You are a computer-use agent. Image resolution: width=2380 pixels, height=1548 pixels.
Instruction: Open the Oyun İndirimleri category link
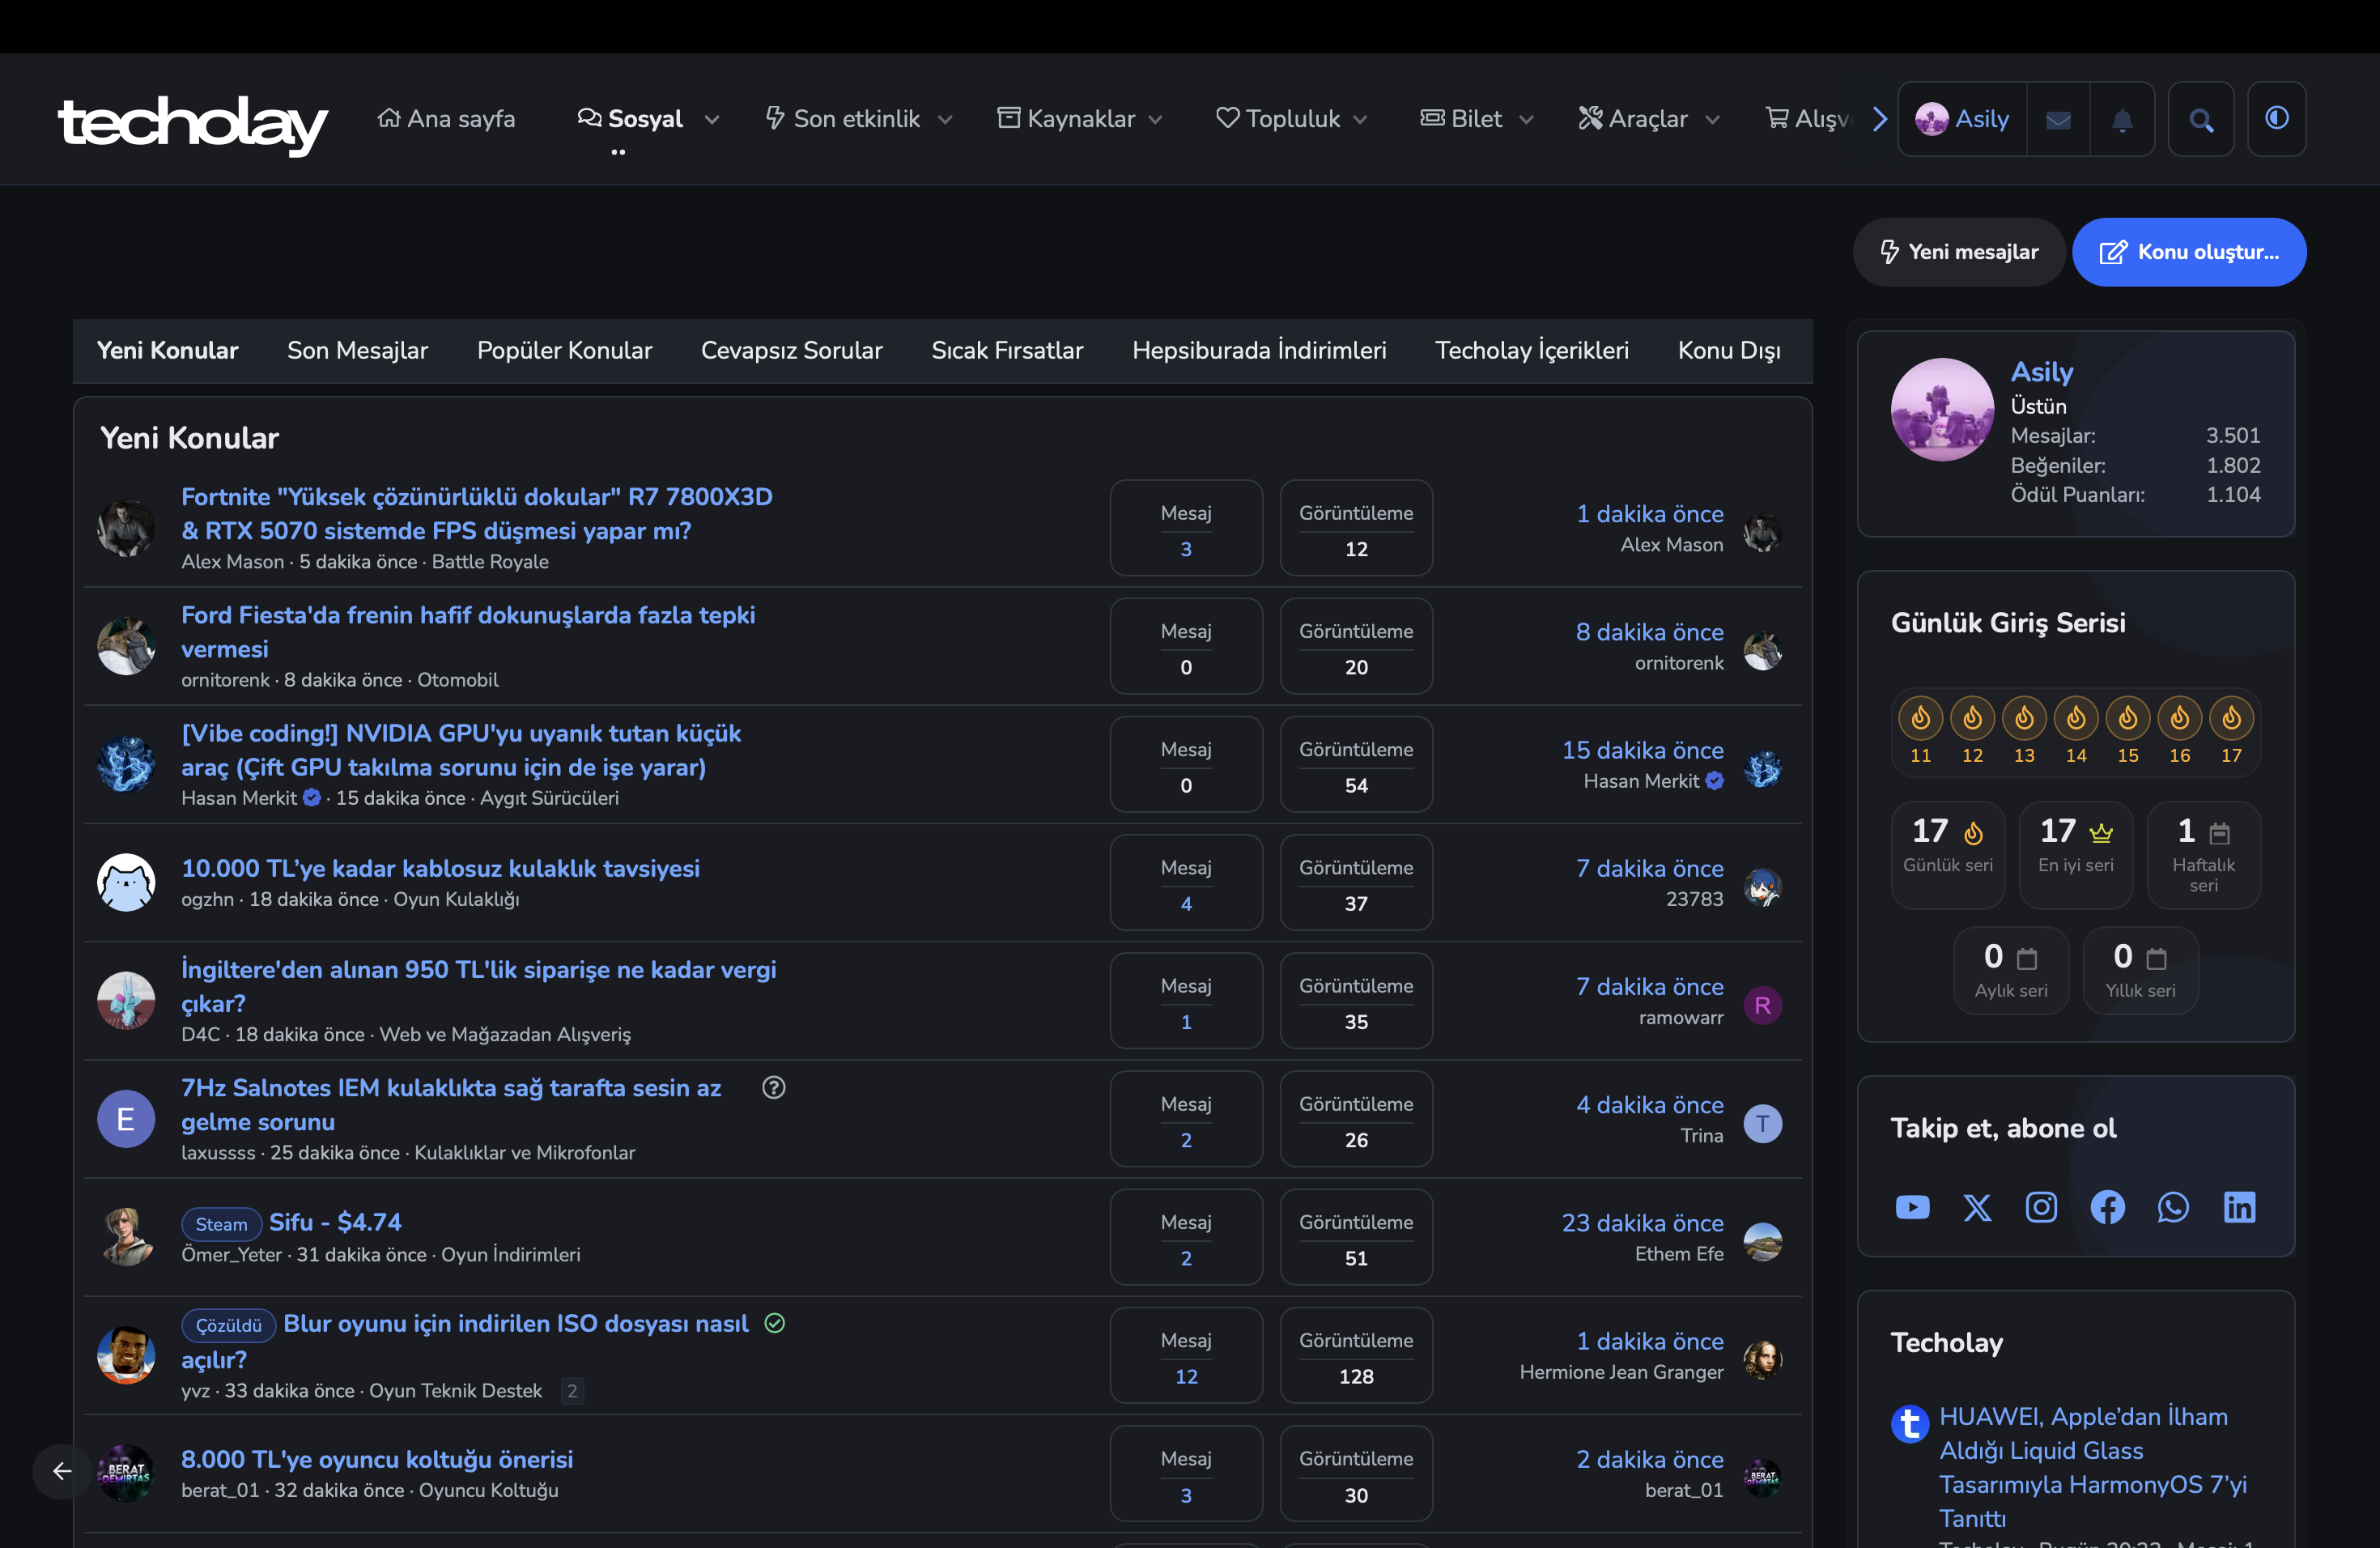(x=510, y=1255)
